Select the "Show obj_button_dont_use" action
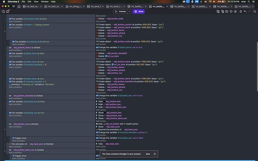 pos(111,118)
